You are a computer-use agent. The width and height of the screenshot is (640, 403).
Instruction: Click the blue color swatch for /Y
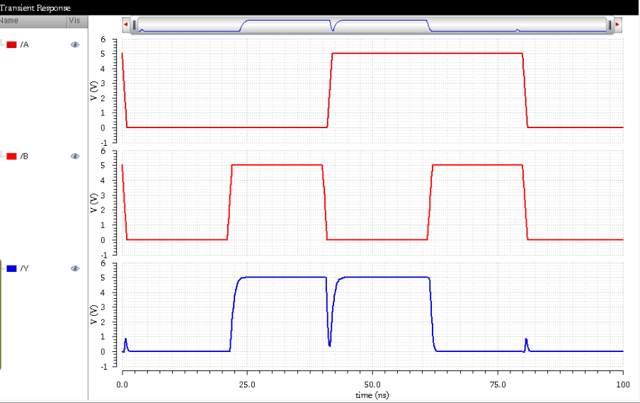click(11, 268)
